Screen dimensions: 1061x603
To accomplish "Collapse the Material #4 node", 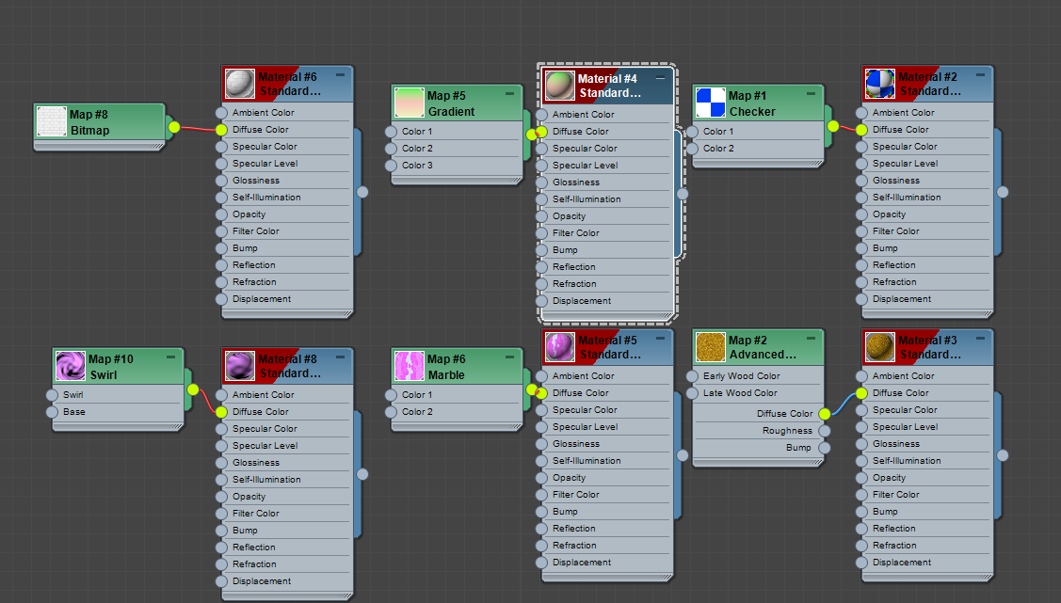I will [661, 78].
